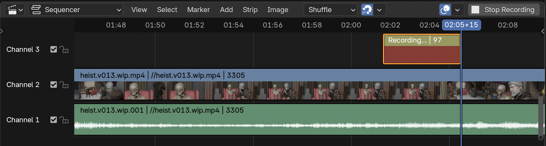
Task: Click the 01:52 time label on ruler
Action: [x=194, y=25]
